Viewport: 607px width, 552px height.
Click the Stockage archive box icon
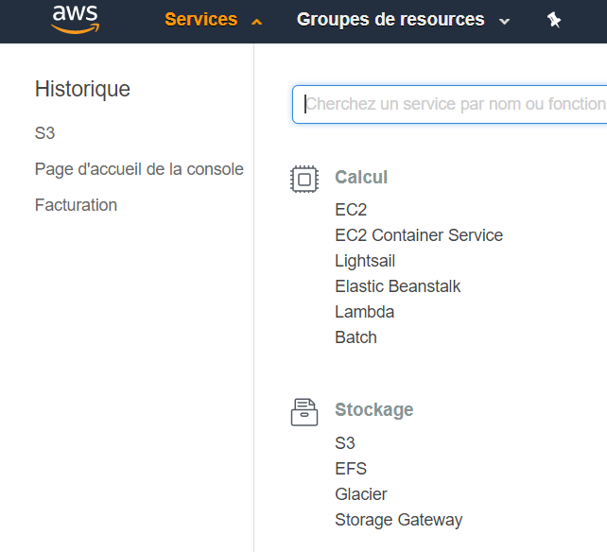(x=303, y=411)
